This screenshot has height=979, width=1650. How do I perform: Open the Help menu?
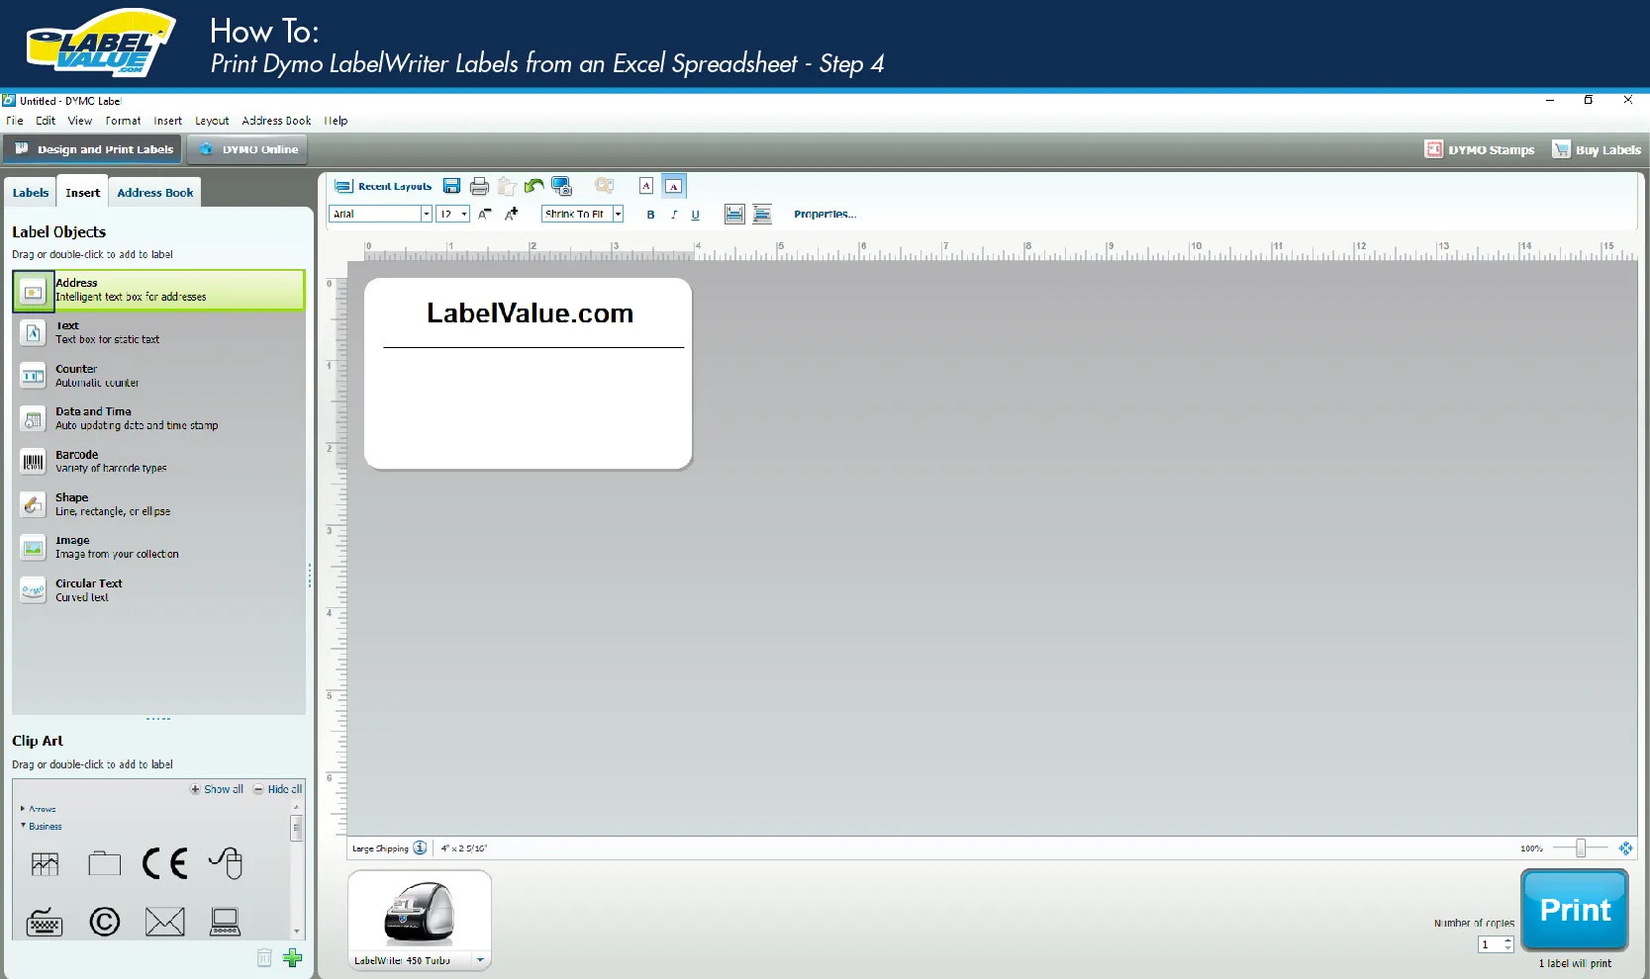pos(337,121)
